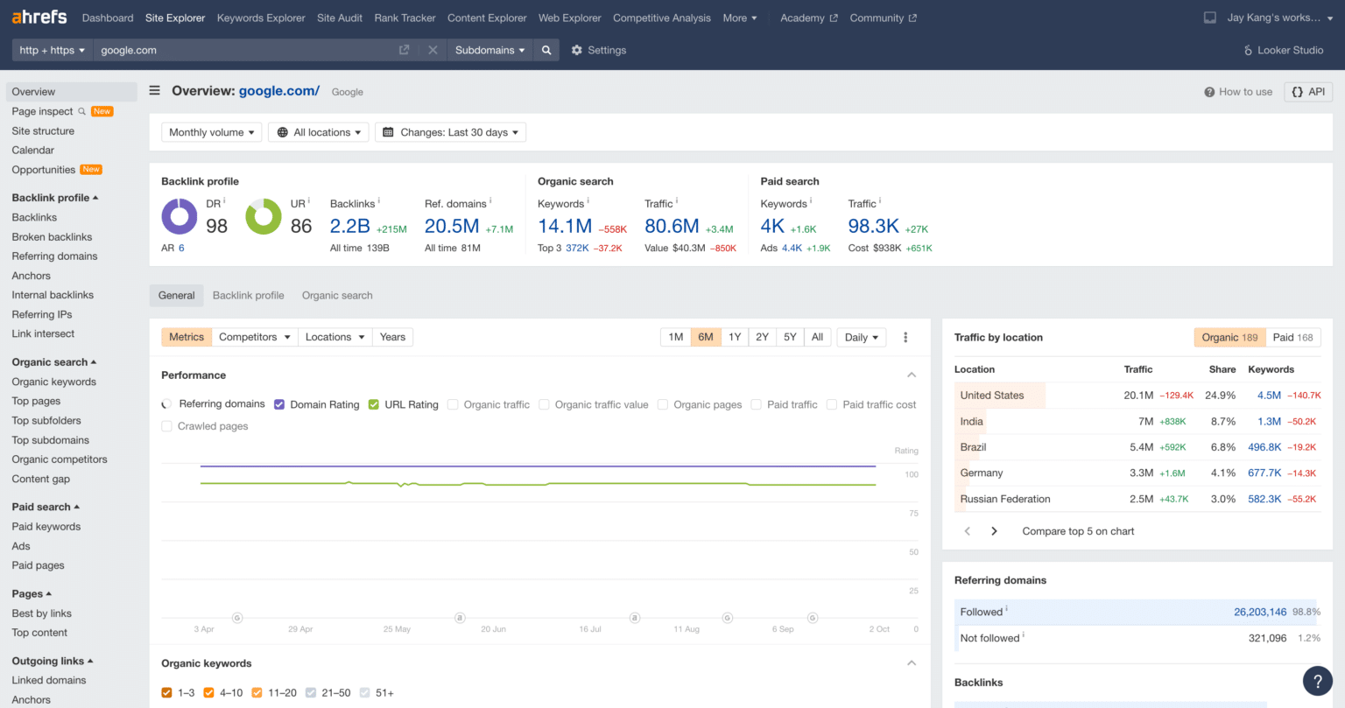Collapse the Performance section chevron

912,375
